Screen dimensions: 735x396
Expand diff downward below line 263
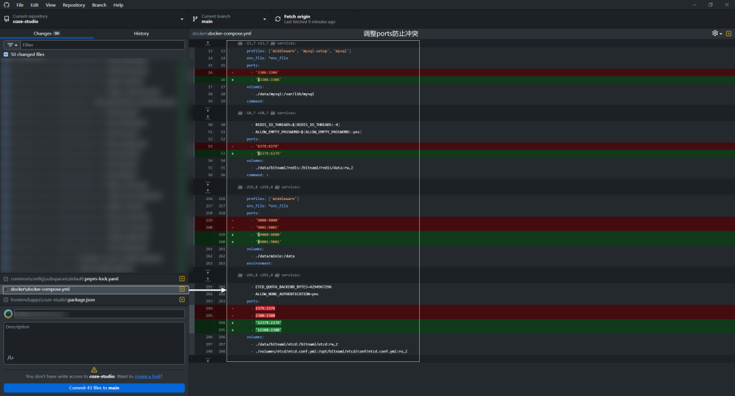pos(208,271)
